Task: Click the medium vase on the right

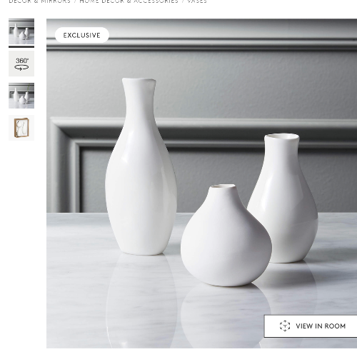Action: [x=283, y=198]
